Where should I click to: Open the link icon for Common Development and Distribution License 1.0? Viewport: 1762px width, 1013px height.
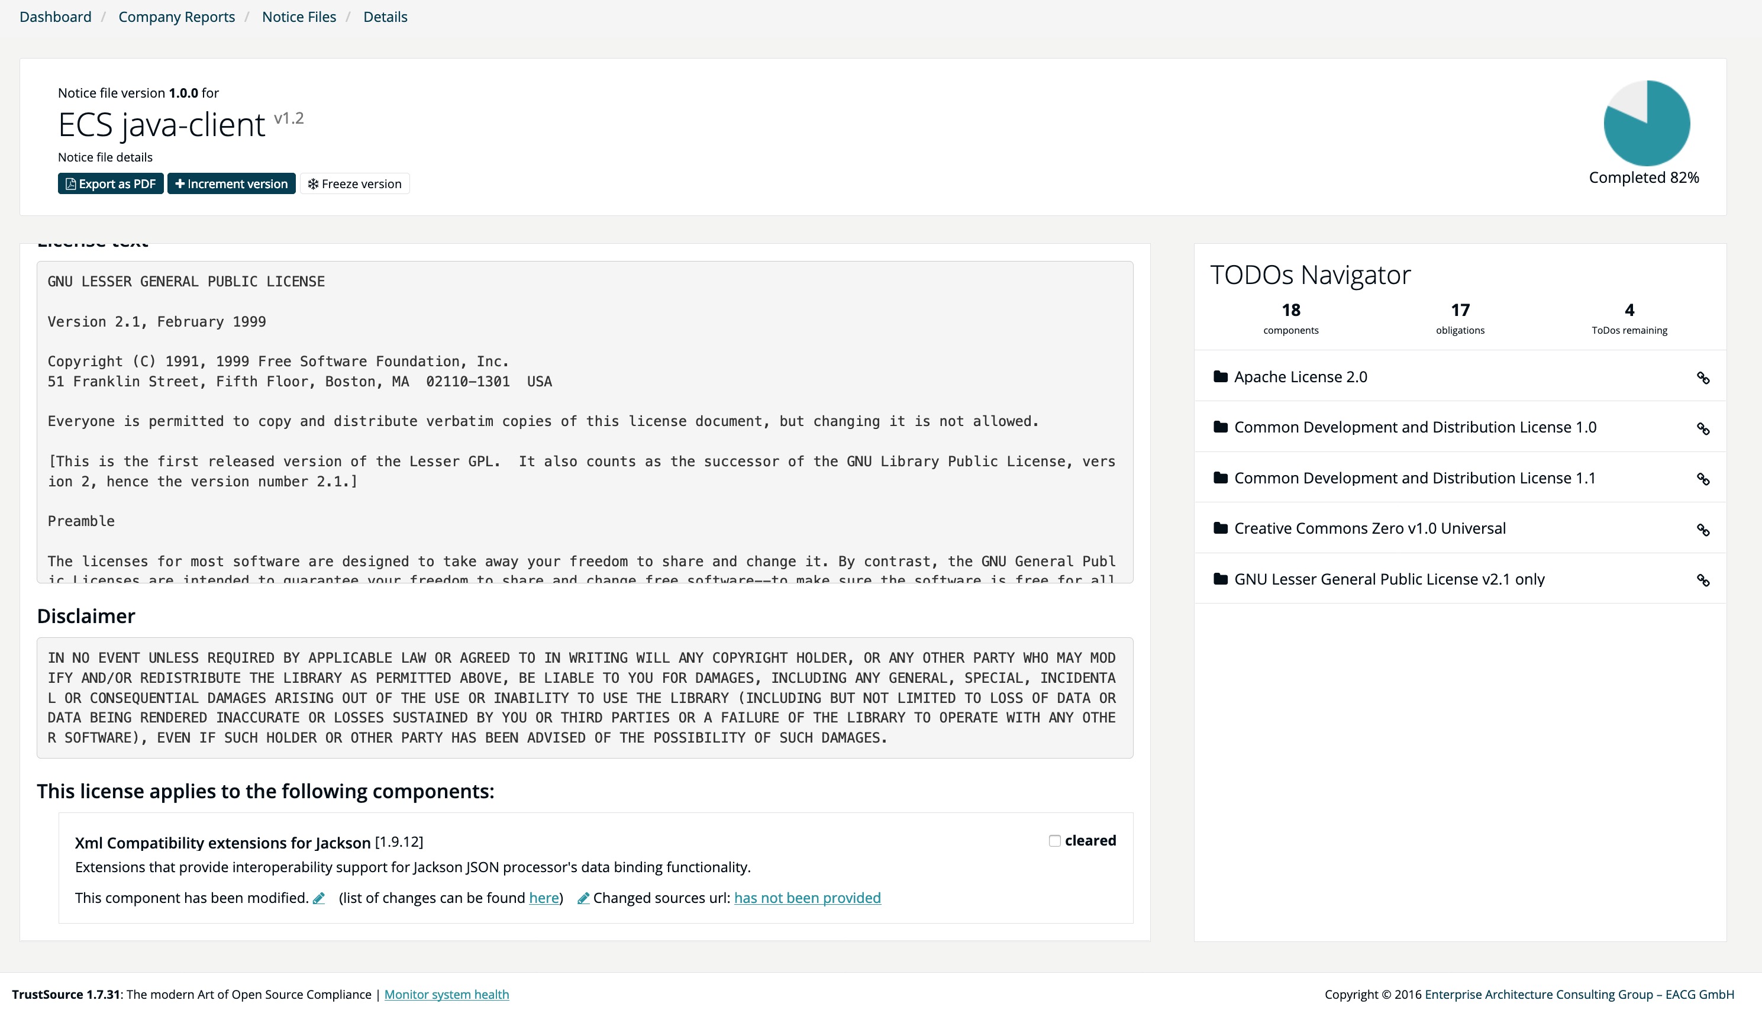pyautogui.click(x=1703, y=428)
